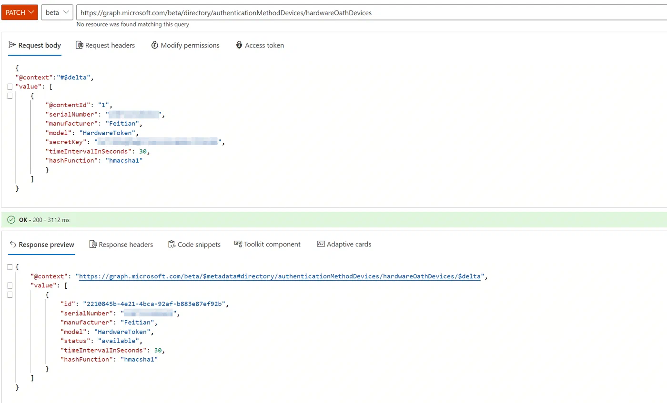Open the Modify permissions tab
This screenshot has height=403, width=667.
click(185, 45)
